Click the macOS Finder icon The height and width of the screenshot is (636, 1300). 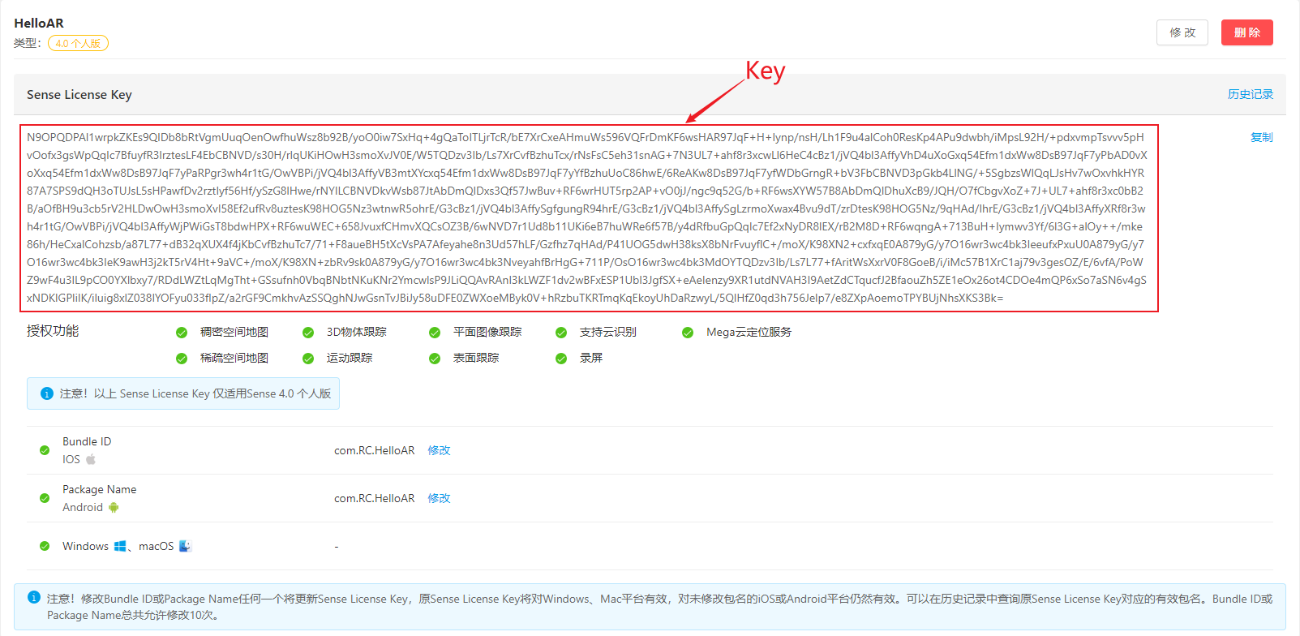pyautogui.click(x=185, y=546)
